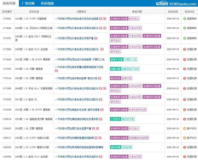This screenshot has height=160, width=198.
Task: Switch to the 厂家回复 tab
Action: click(28, 3)
